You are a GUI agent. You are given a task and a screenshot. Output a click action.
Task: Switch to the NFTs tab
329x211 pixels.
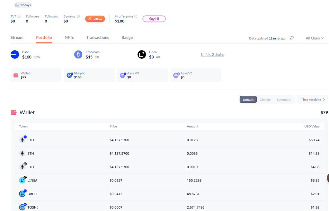pos(69,38)
